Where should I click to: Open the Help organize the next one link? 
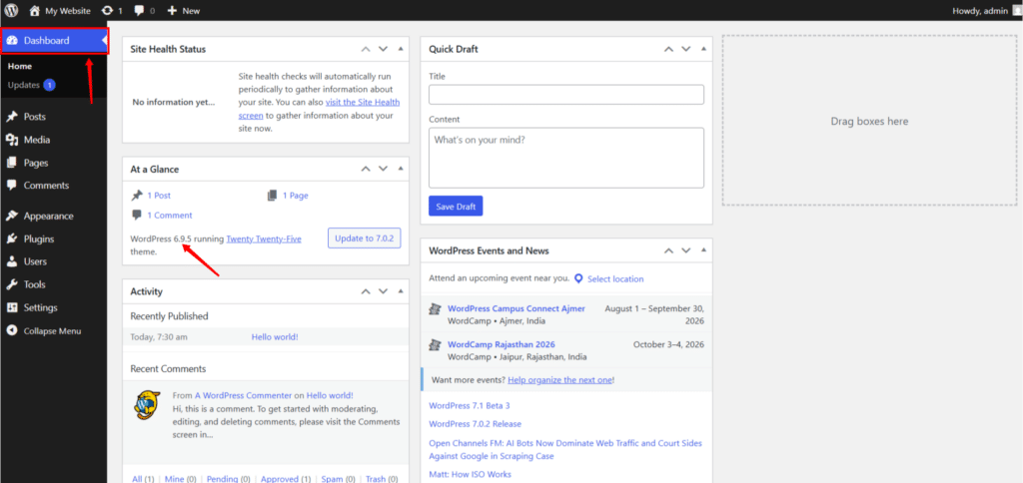[x=559, y=379]
